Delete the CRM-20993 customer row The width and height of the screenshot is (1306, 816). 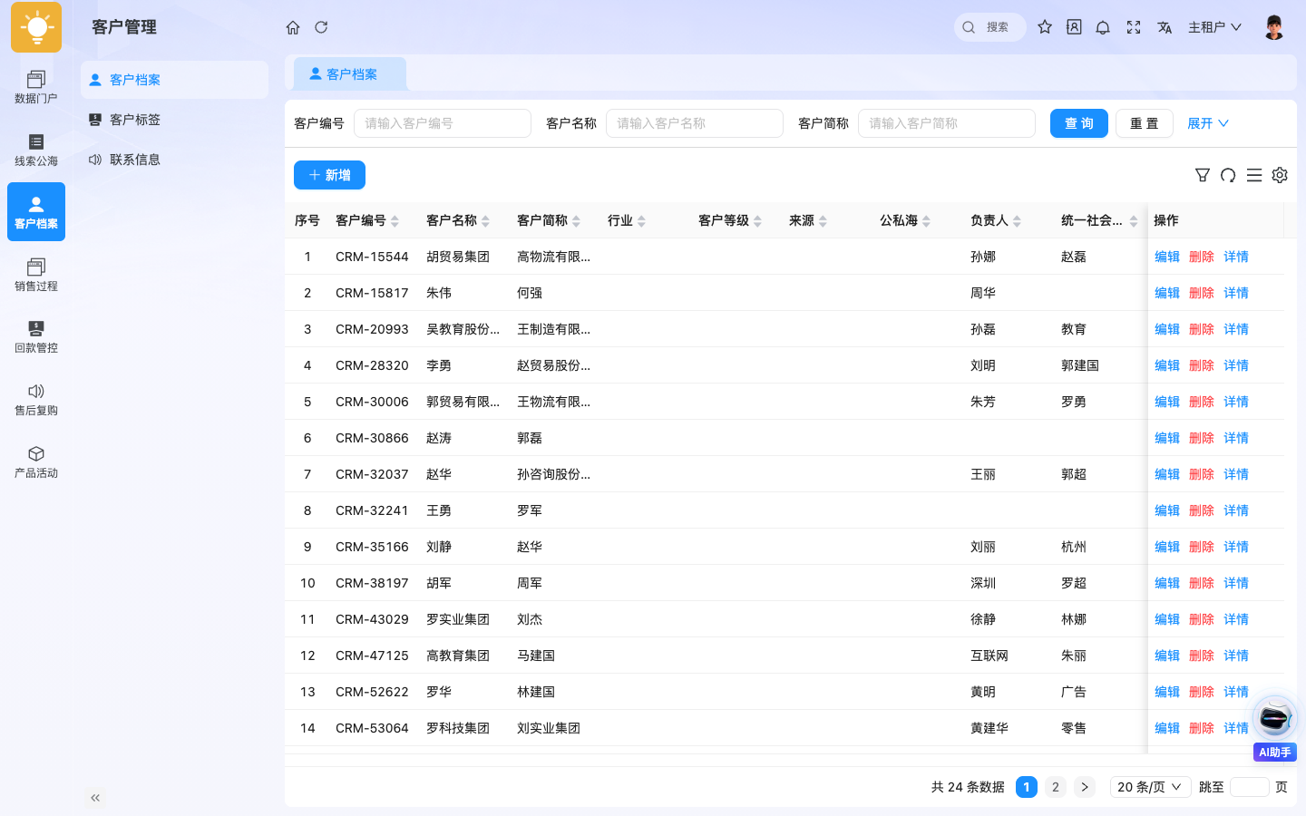click(x=1202, y=329)
